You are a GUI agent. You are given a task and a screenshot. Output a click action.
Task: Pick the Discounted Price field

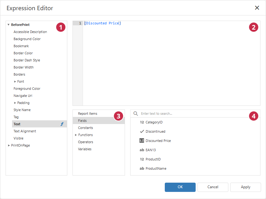coord(158,141)
